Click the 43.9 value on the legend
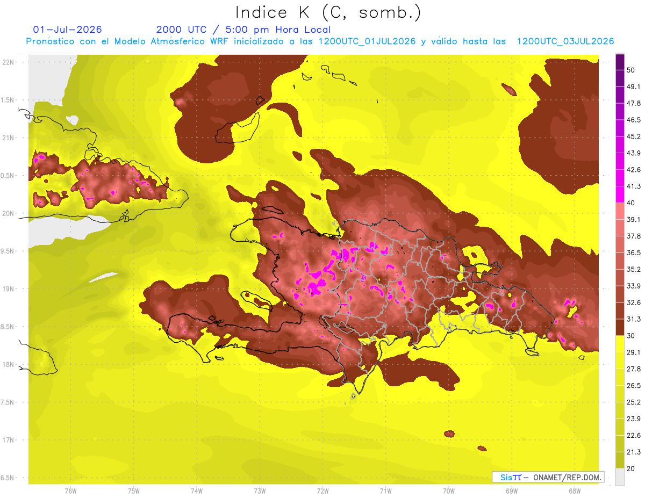The width and height of the screenshot is (645, 498). click(x=634, y=153)
